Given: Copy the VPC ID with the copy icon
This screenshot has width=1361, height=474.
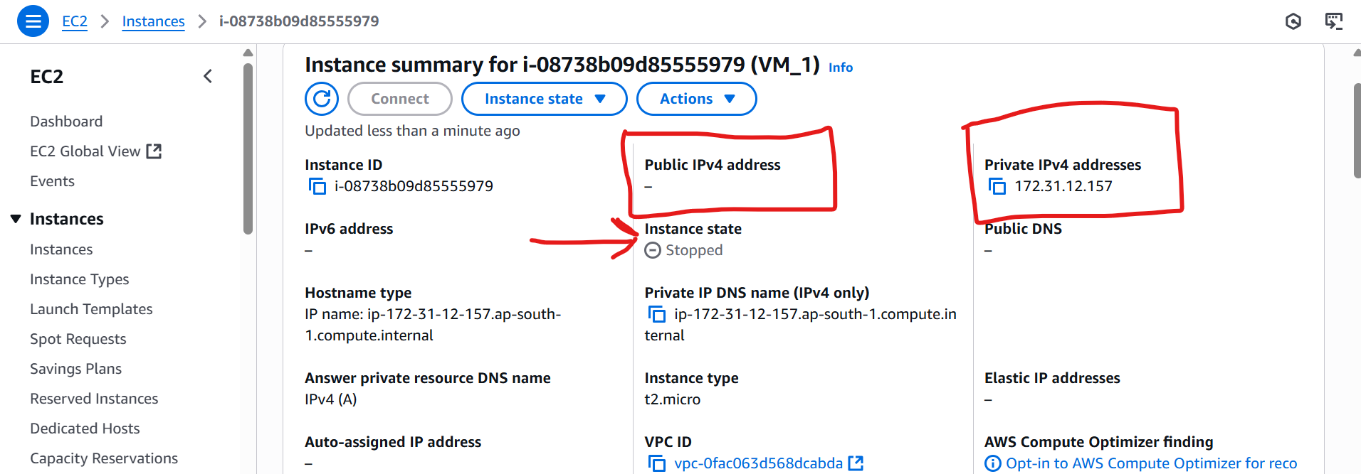Looking at the screenshot, I should (656, 463).
